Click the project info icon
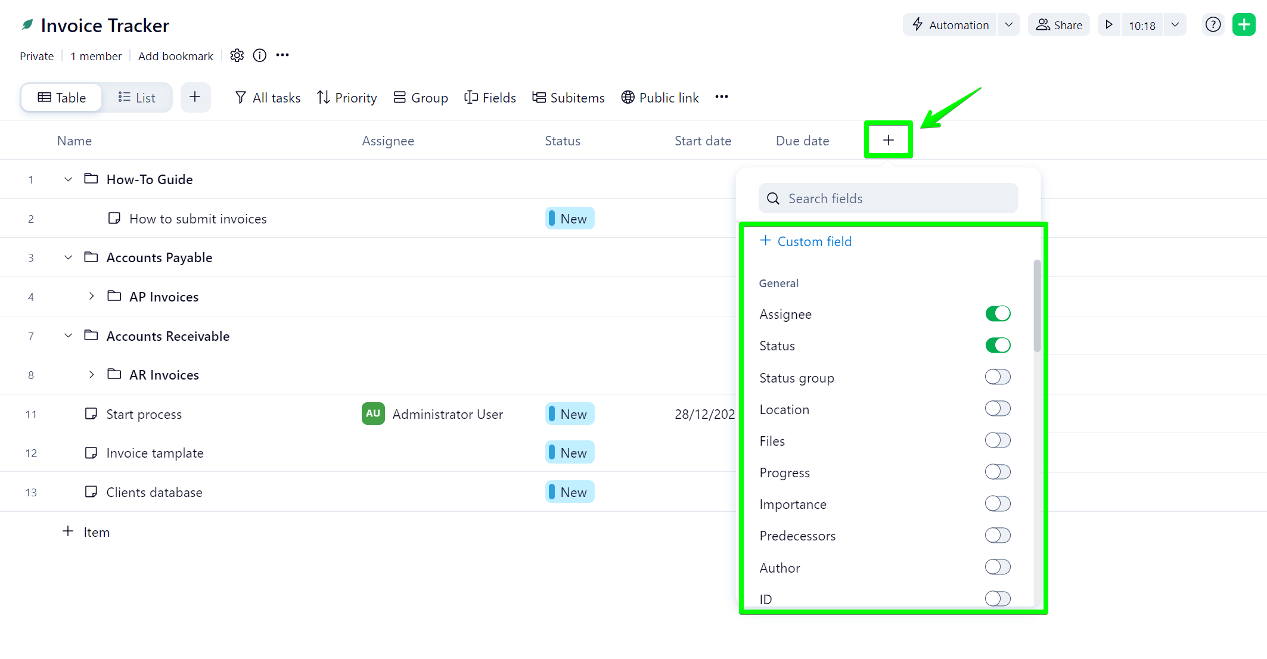The image size is (1267, 659). tap(260, 55)
